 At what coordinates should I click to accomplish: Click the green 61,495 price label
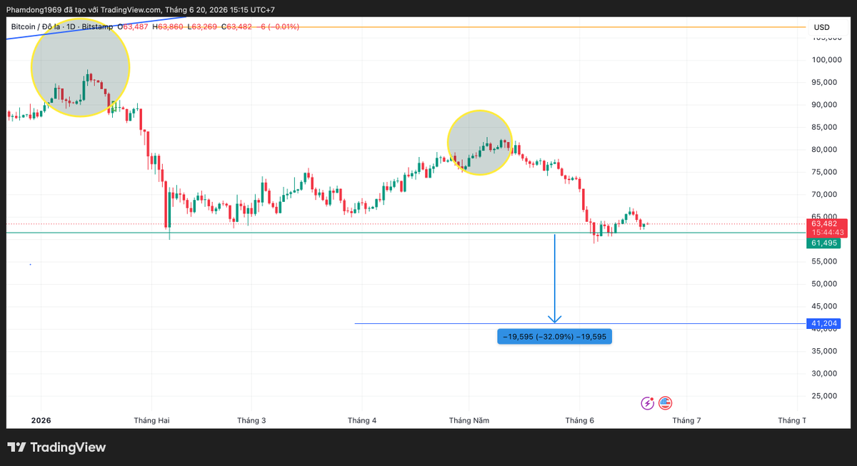pyautogui.click(x=824, y=243)
